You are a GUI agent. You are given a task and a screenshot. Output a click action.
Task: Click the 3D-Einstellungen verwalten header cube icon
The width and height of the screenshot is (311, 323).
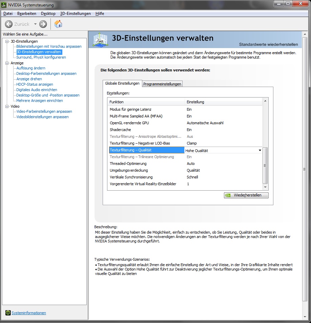(x=100, y=39)
